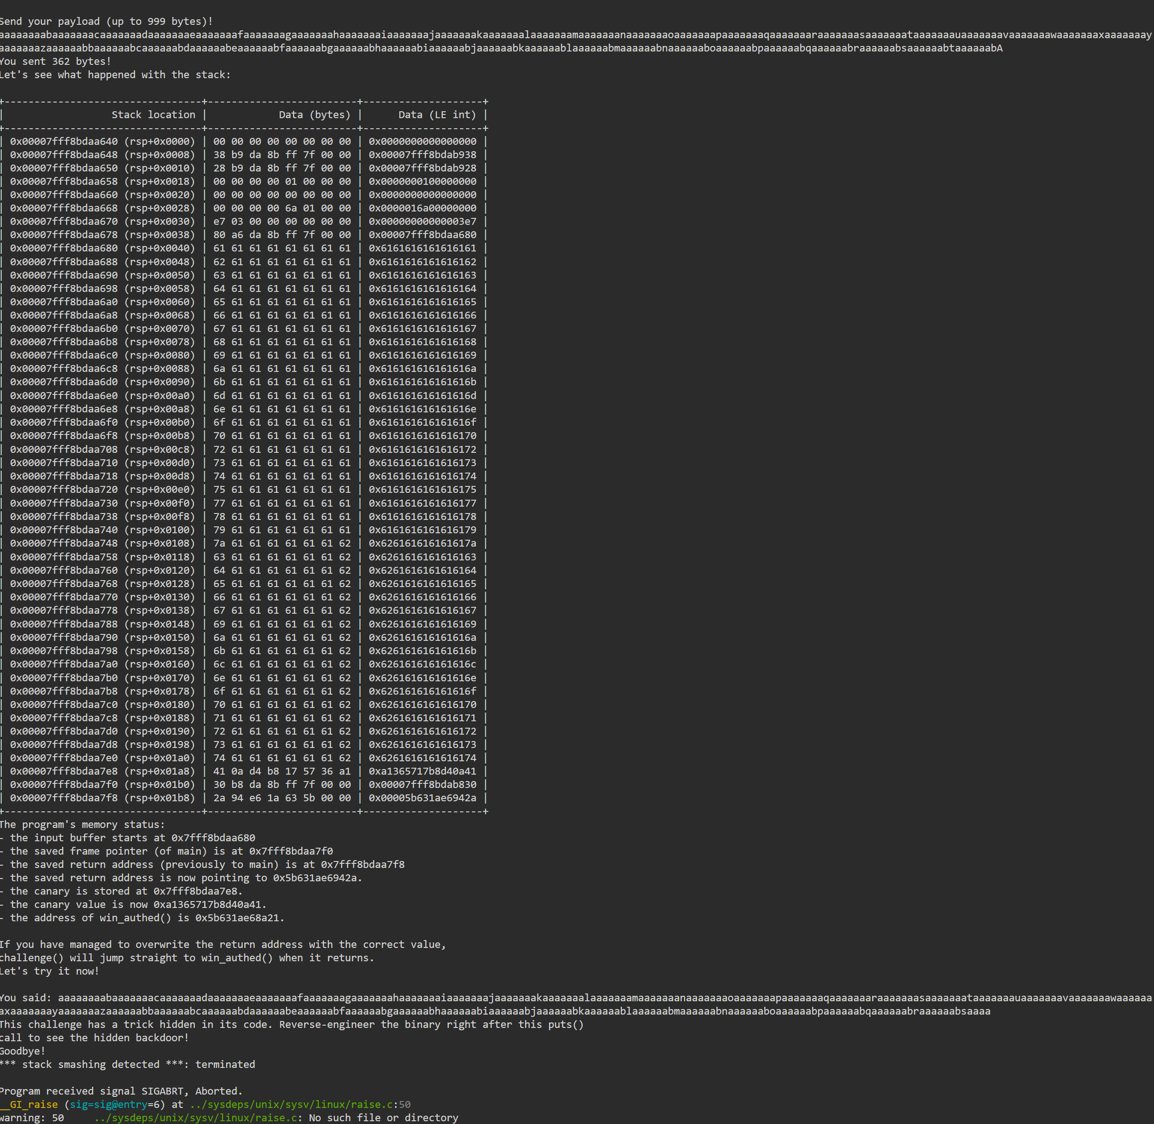Click the line 'If you have managed to overwrite…'

click(x=223, y=946)
